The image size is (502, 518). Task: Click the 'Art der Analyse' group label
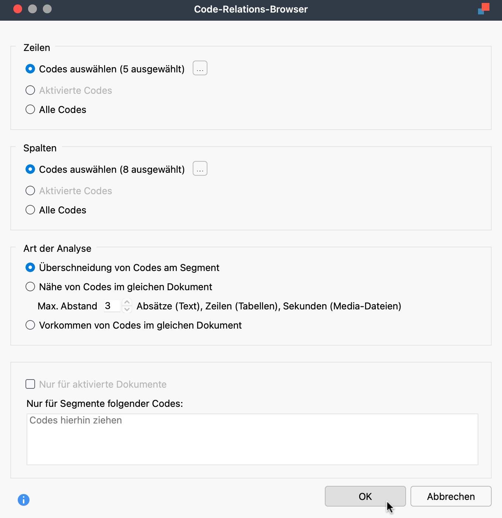pos(57,248)
